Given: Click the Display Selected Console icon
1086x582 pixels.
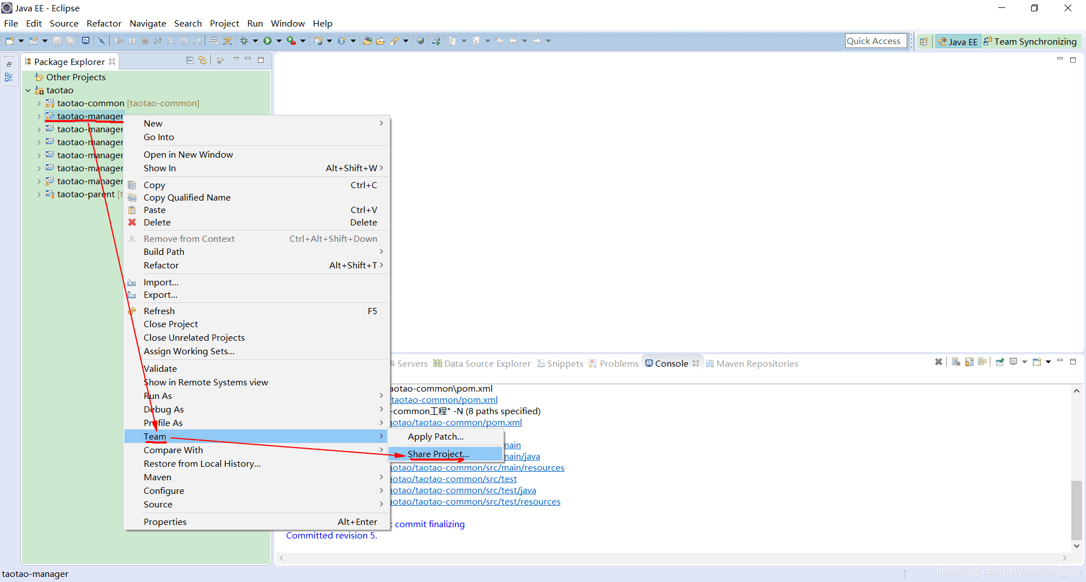Looking at the screenshot, I should point(1014,362).
